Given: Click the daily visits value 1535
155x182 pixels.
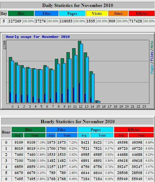Looking at the screenshot, I should pyautogui.click(x=91, y=21).
